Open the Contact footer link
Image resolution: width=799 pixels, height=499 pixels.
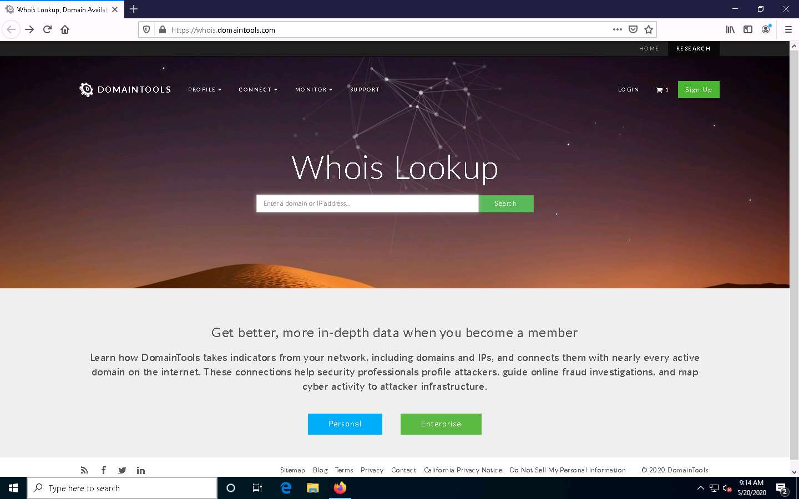(x=403, y=470)
